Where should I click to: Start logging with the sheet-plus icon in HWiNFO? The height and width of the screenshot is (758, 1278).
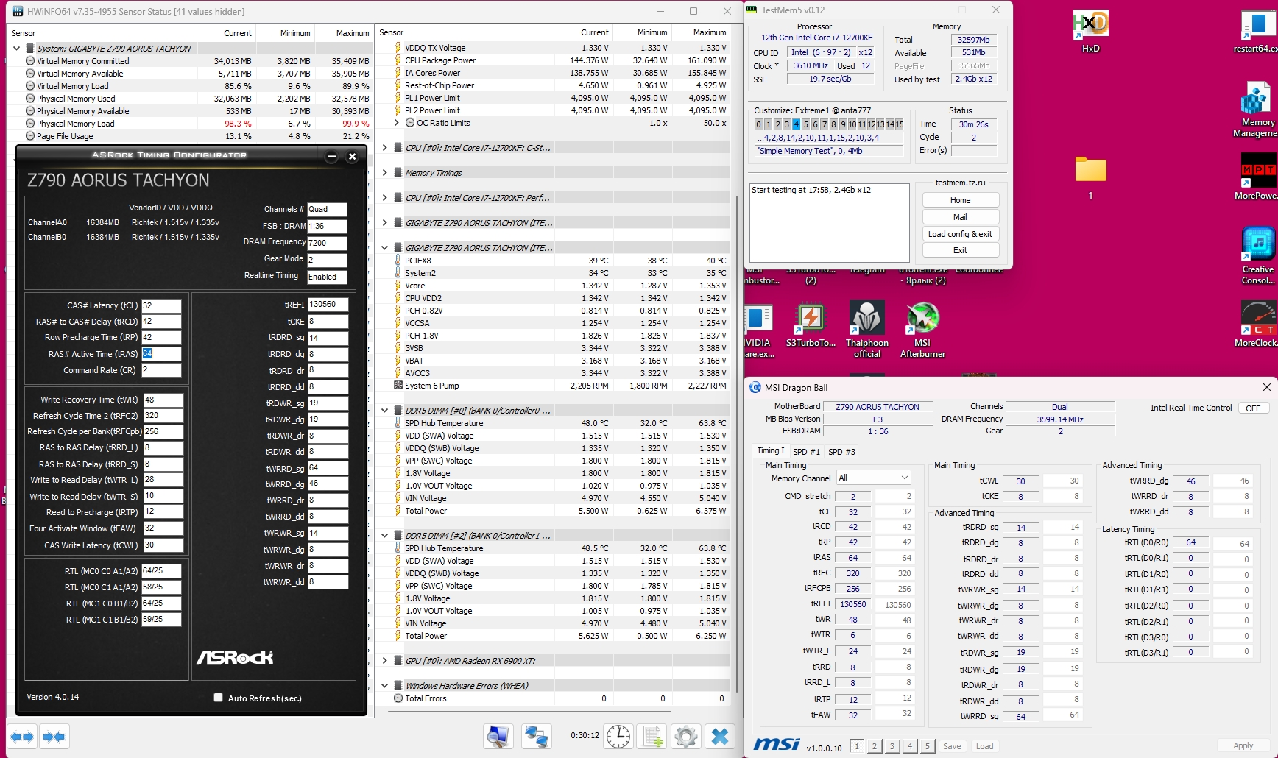coord(652,736)
